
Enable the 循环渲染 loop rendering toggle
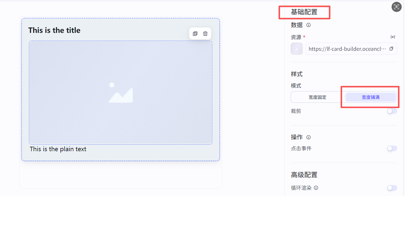point(392,188)
